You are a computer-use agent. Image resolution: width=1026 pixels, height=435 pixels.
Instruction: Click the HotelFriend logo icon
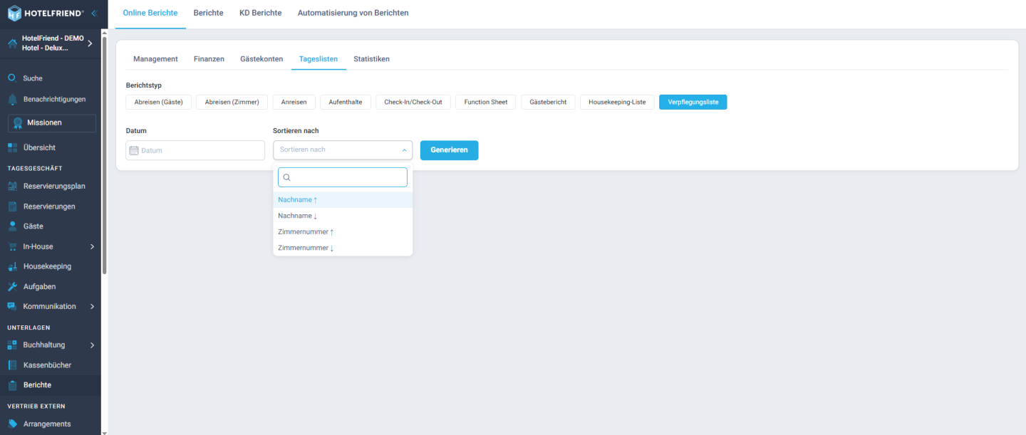coord(14,13)
